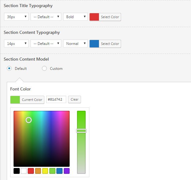Pick the yellow palette swatch

pyautogui.click(x=45, y=171)
